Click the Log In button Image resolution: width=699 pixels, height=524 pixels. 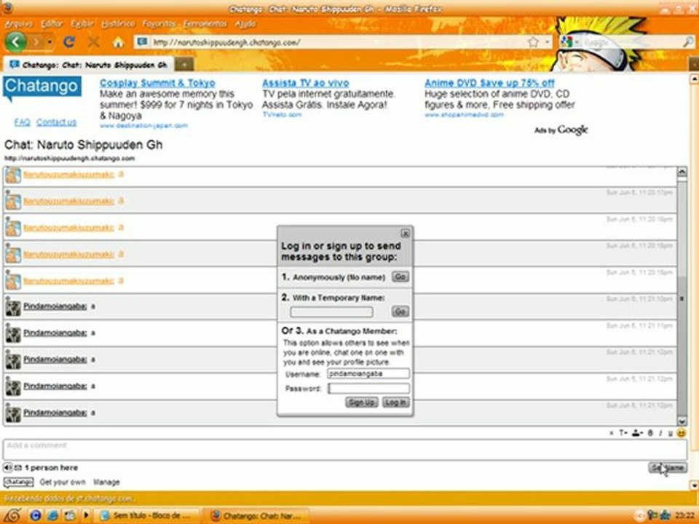[x=395, y=402]
